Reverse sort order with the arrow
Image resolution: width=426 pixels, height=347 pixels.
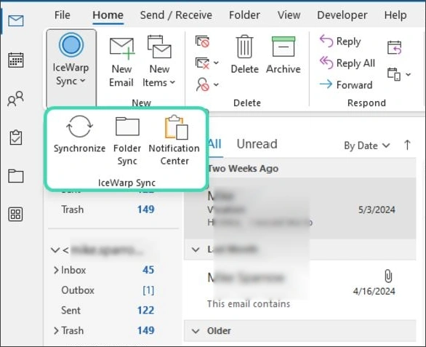[407, 145]
